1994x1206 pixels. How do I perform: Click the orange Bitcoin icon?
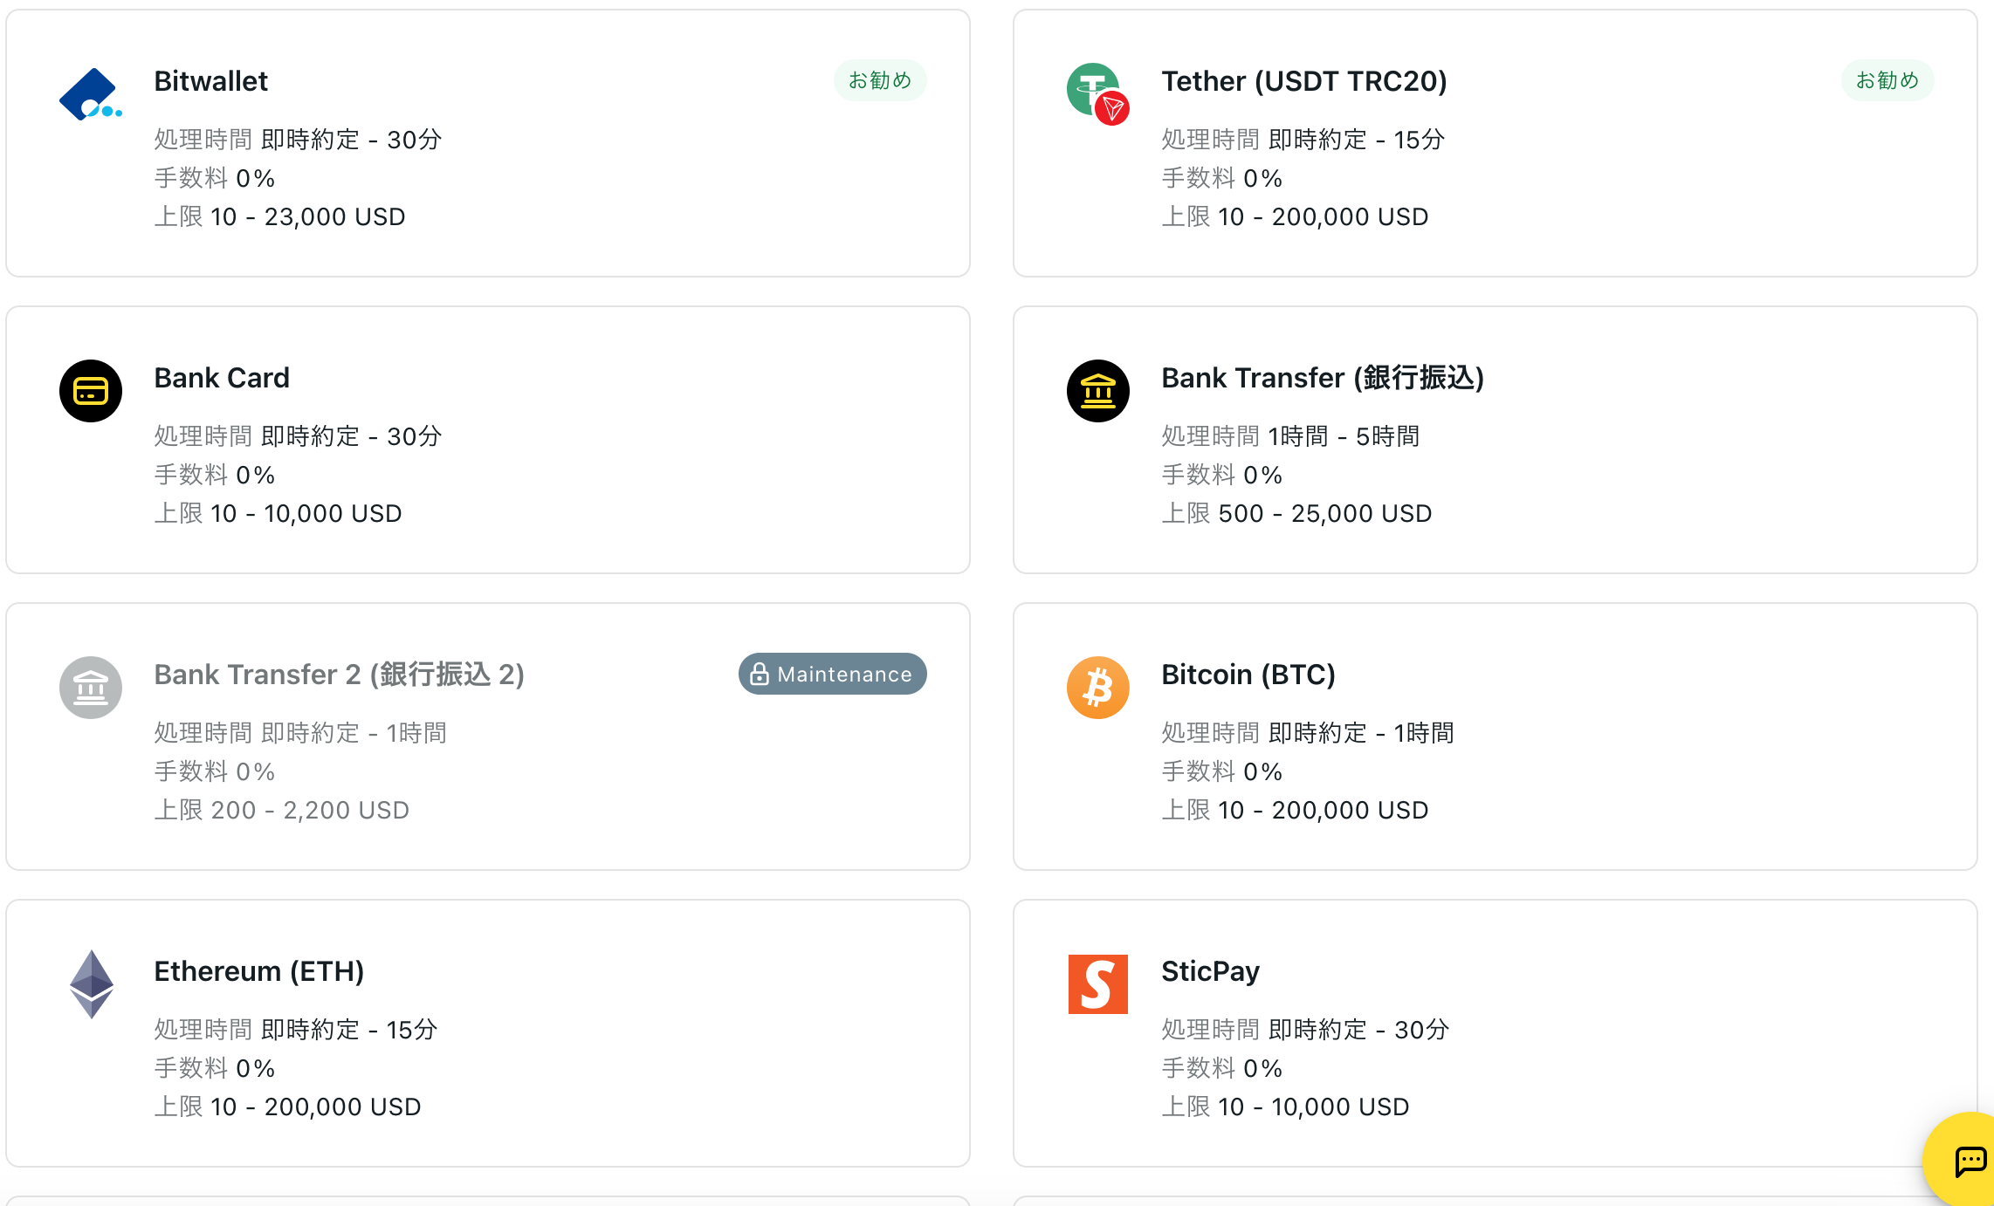point(1098,688)
